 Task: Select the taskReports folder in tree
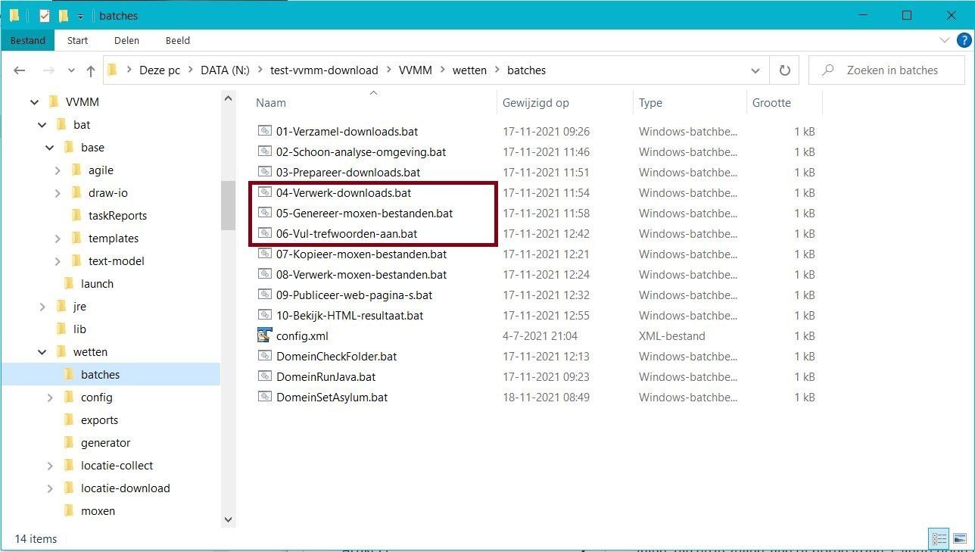click(117, 216)
